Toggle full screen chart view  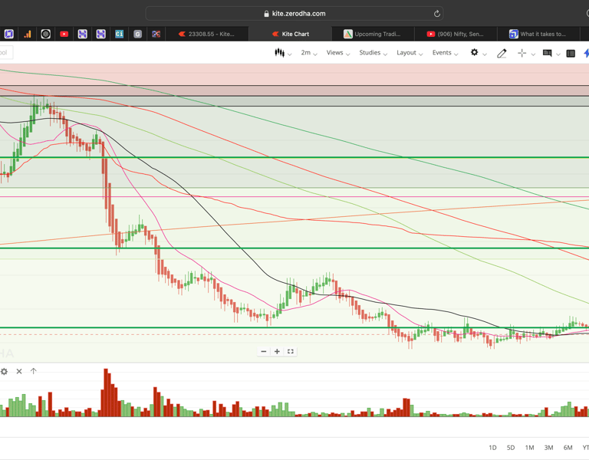[291, 351]
